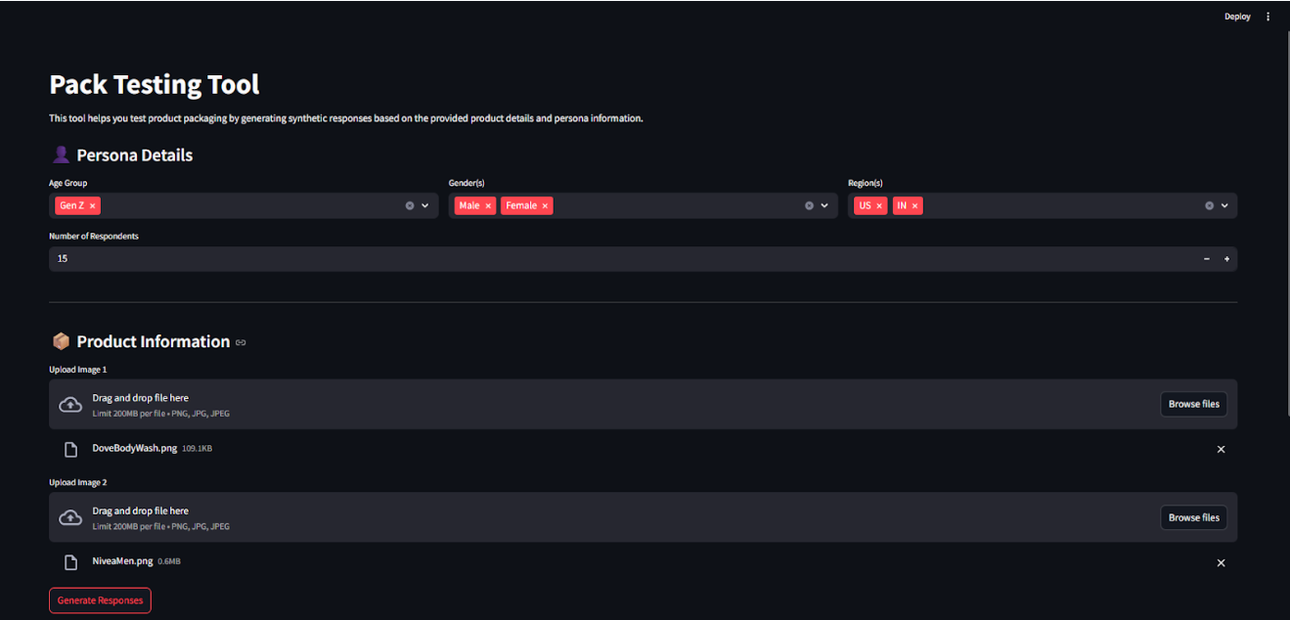1290x620 pixels.
Task: Click the Upload Image 2 drop zone text
Action: (x=140, y=510)
